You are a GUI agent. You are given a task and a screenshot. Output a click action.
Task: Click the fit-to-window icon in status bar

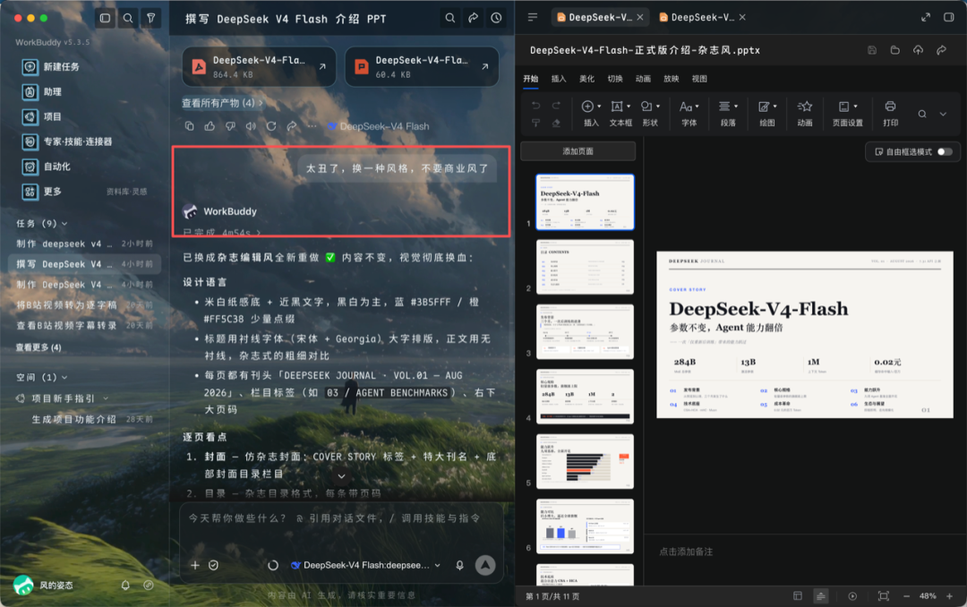click(883, 596)
